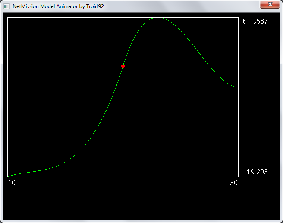This screenshot has width=283, height=223.
Task: Click the start frame label 10
Action: click(x=12, y=183)
